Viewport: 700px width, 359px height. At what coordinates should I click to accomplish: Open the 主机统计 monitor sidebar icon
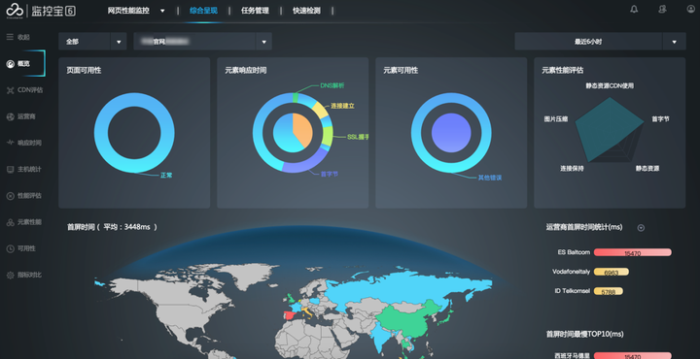pyautogui.click(x=11, y=169)
